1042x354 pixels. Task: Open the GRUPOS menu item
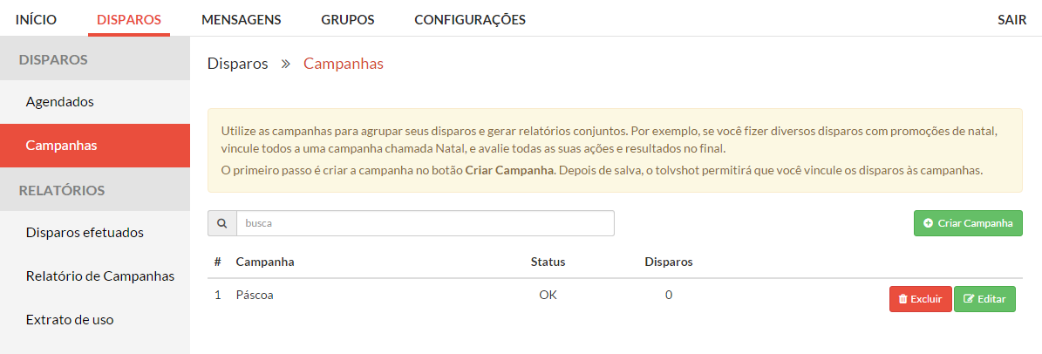(x=348, y=19)
